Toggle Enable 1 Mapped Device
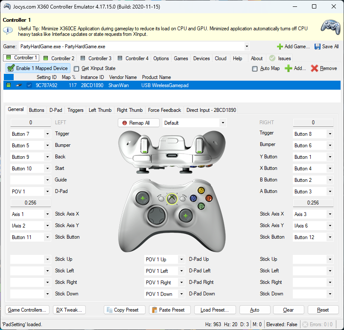 (38, 68)
